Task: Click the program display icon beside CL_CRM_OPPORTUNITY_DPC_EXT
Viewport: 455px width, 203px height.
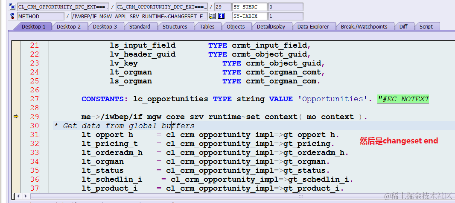Action: point(12,7)
